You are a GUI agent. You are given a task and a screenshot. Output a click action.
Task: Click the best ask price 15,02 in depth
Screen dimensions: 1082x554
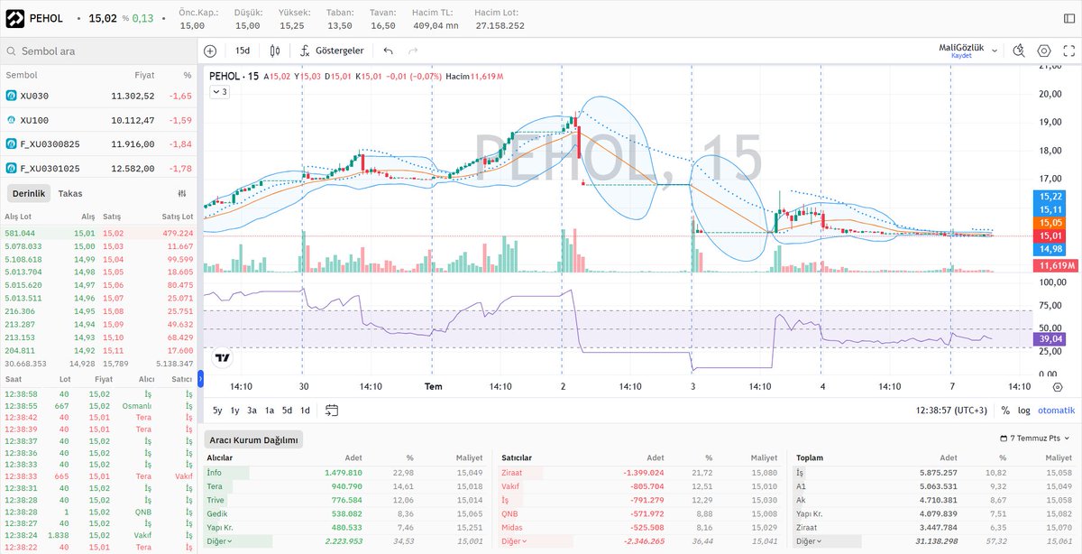coord(113,233)
